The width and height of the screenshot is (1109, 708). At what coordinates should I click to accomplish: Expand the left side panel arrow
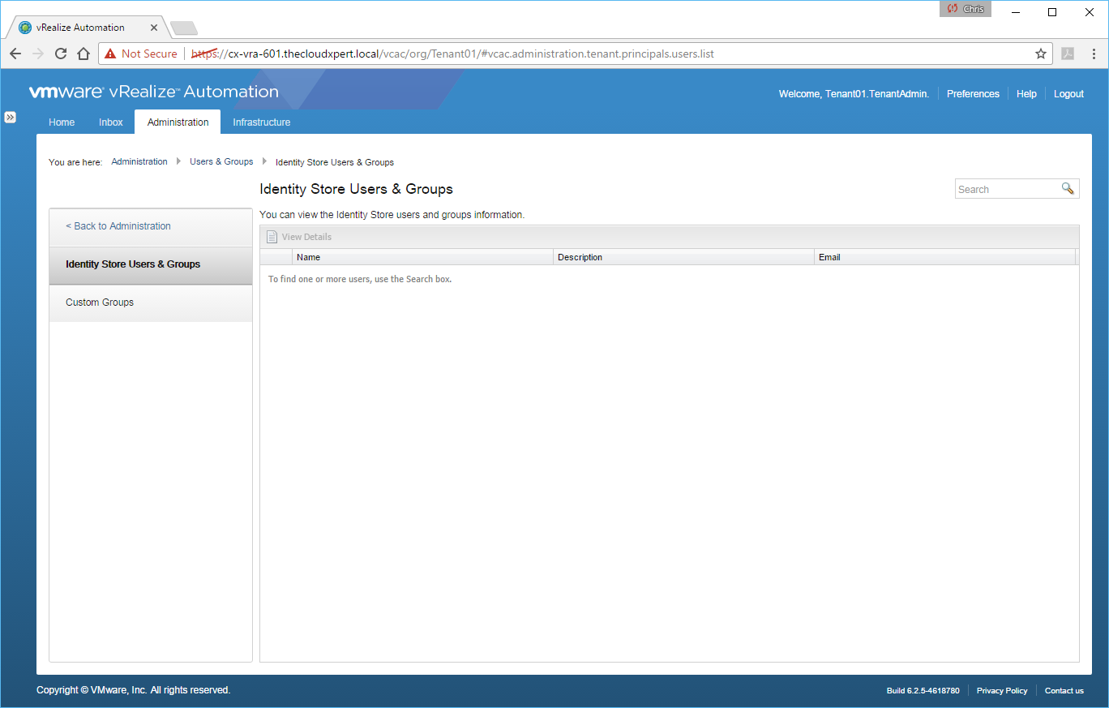10,117
